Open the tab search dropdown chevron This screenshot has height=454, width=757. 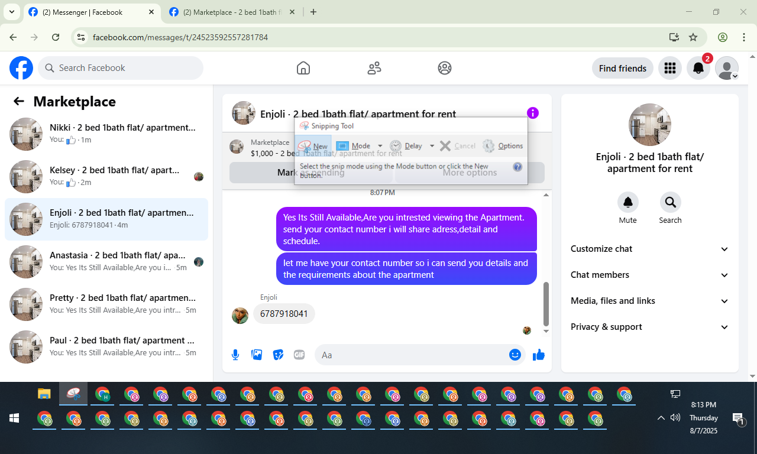point(11,12)
